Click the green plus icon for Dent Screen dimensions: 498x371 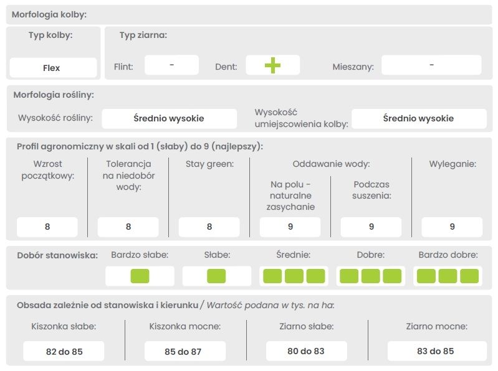[272, 65]
